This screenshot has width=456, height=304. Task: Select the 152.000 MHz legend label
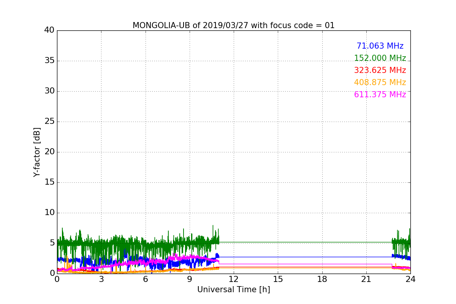coord(380,58)
